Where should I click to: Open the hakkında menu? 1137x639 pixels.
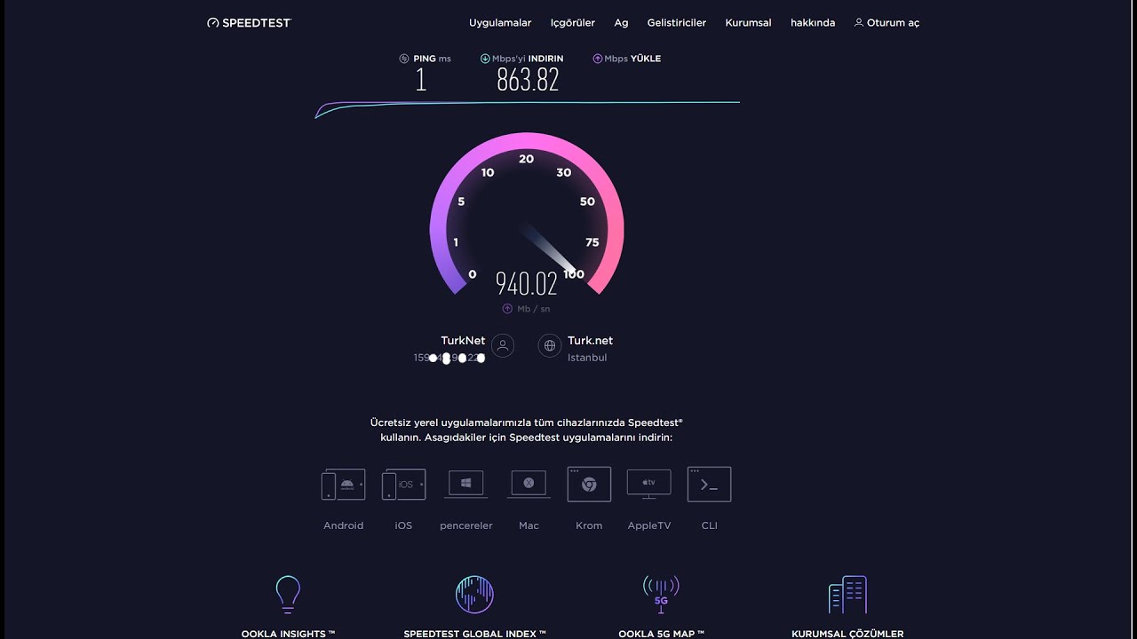813,23
